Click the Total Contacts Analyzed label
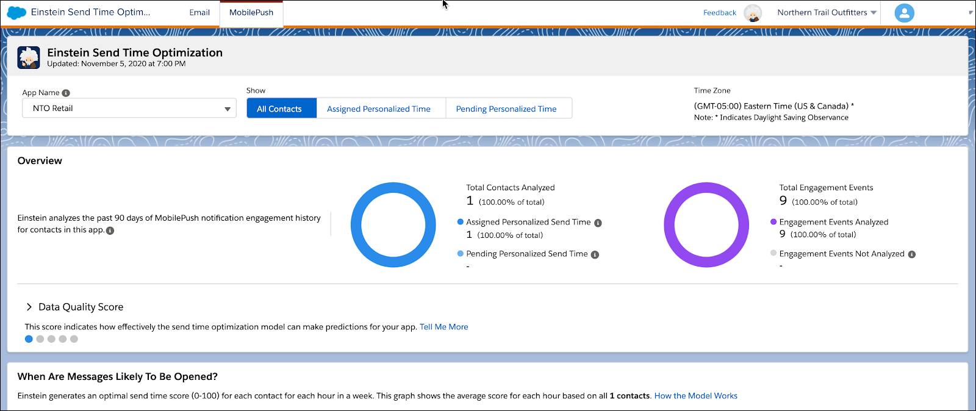Image resolution: width=976 pixels, height=411 pixels. click(511, 188)
